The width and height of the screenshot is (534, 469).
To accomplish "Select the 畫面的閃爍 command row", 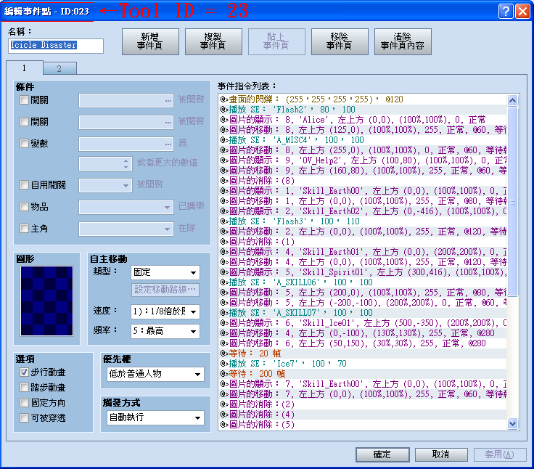I will coord(362,99).
